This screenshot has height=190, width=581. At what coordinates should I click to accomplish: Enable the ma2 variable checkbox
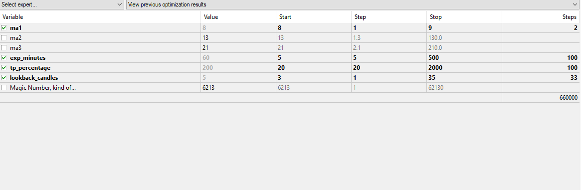pyautogui.click(x=3, y=38)
